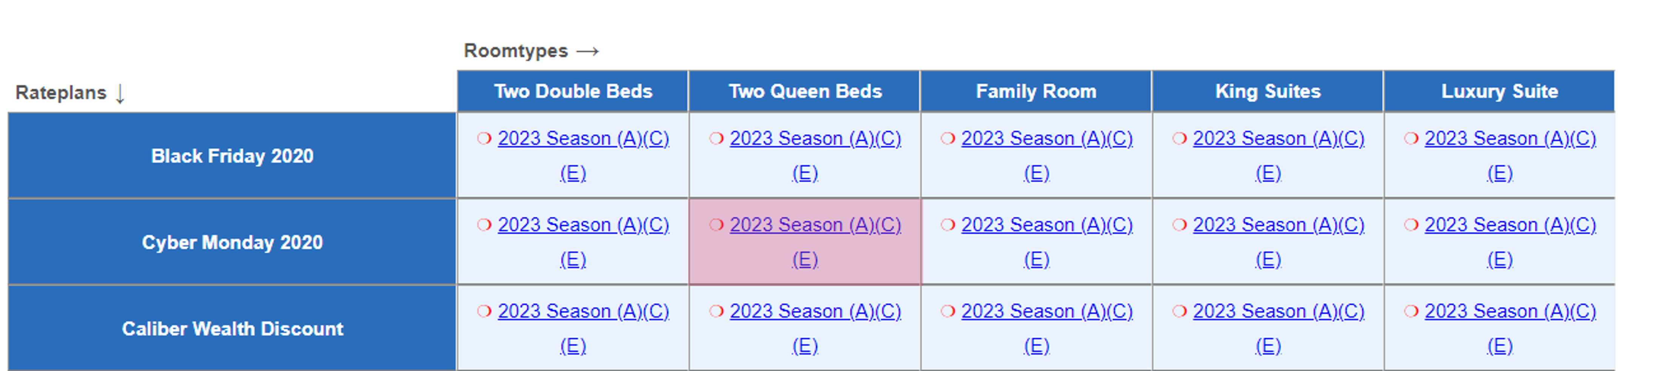Select the Caliber Wealth Discount rateplan row header
Viewport: 1660px width, 371px height.
(x=232, y=328)
